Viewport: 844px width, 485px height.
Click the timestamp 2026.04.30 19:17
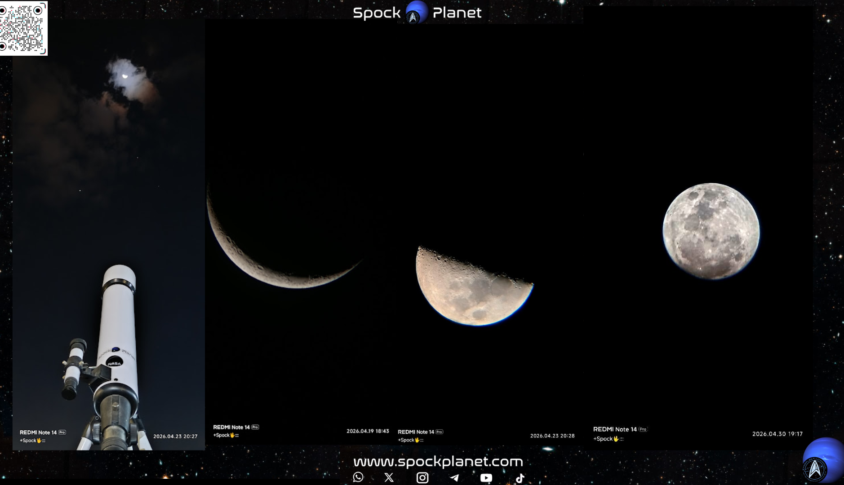point(777,434)
